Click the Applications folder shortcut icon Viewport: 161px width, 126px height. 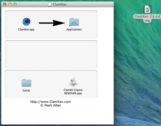tap(74, 22)
